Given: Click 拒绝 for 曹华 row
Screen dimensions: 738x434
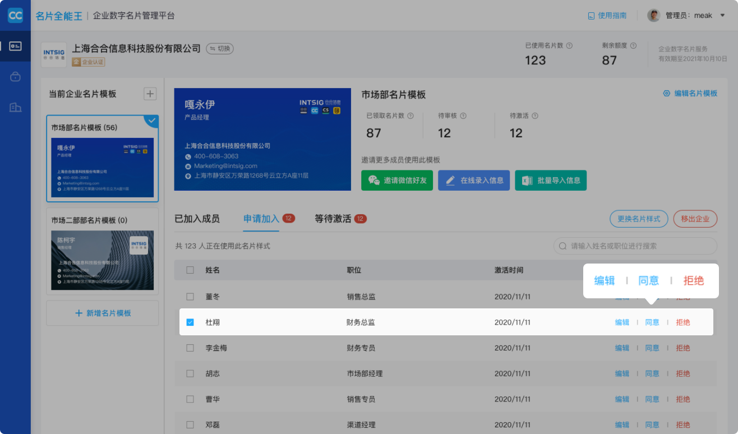Looking at the screenshot, I should [683, 399].
